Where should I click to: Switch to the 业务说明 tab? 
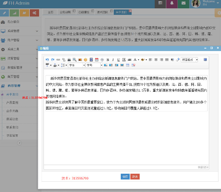(65, 12)
